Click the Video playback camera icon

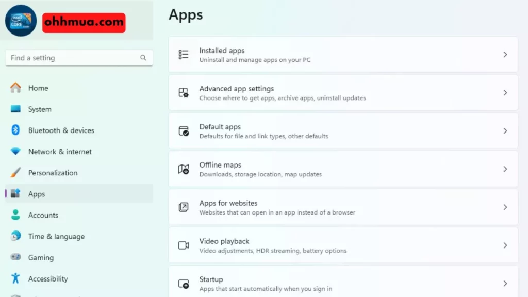184,245
